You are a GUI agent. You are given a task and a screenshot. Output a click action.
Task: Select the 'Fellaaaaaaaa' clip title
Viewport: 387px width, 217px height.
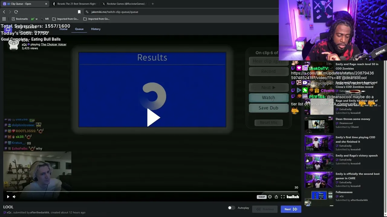pos(344,192)
